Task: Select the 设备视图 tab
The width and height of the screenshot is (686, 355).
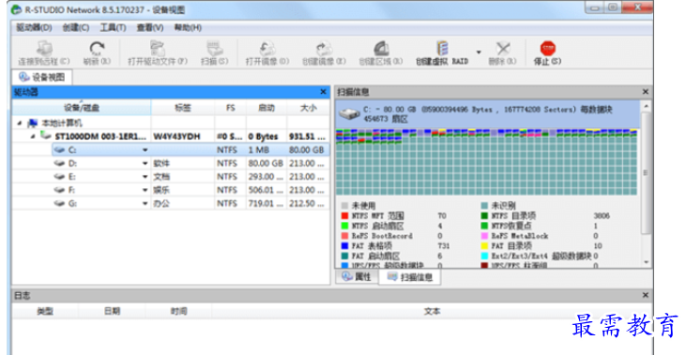Action: pyautogui.click(x=42, y=78)
